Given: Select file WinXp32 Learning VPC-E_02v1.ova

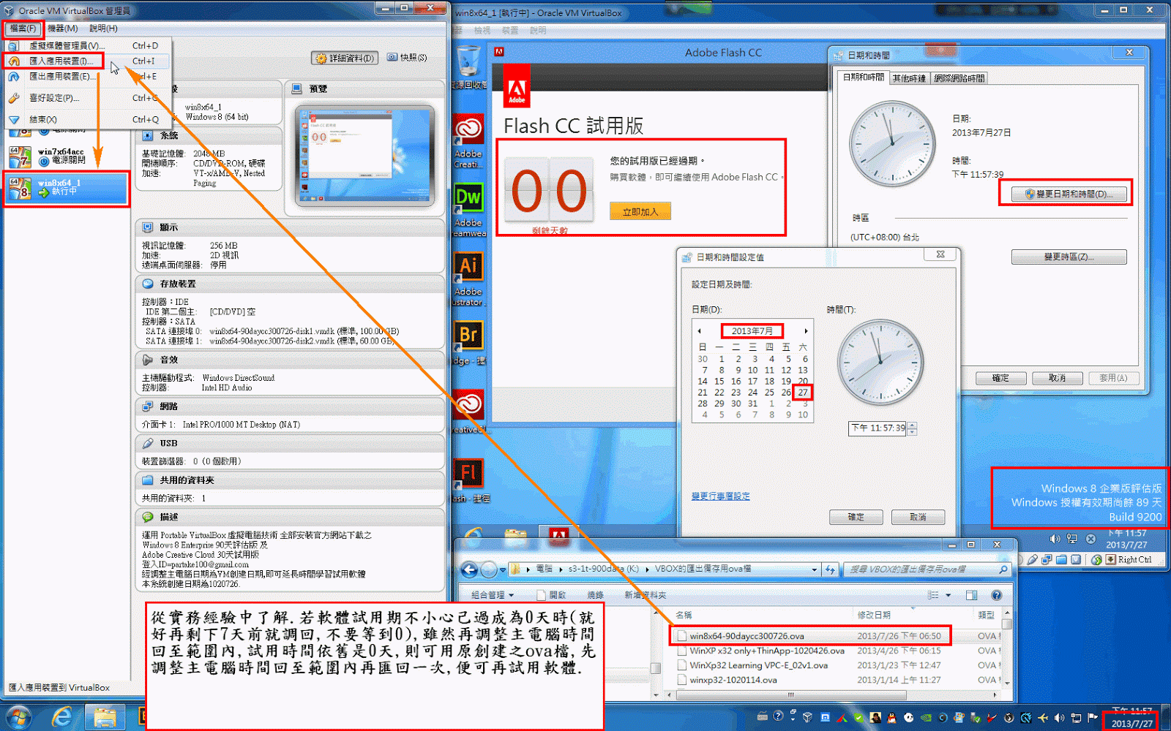Looking at the screenshot, I should (757, 665).
